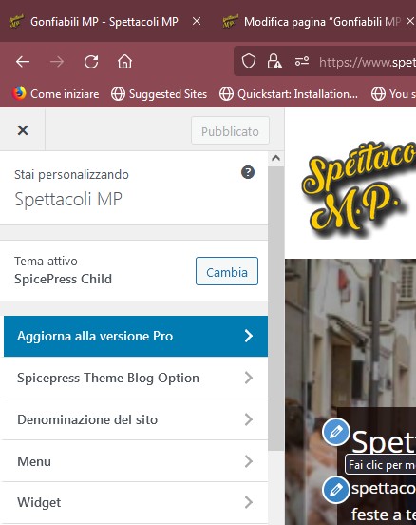
Task: Open the customizer help question mark icon
Action: coord(248,172)
